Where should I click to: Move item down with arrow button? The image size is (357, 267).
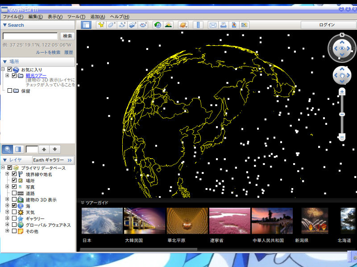(55, 149)
